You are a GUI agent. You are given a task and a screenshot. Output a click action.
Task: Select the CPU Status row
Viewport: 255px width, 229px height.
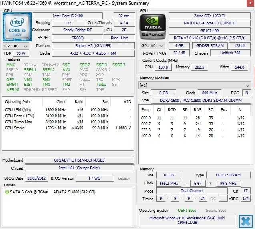(x=68, y=128)
